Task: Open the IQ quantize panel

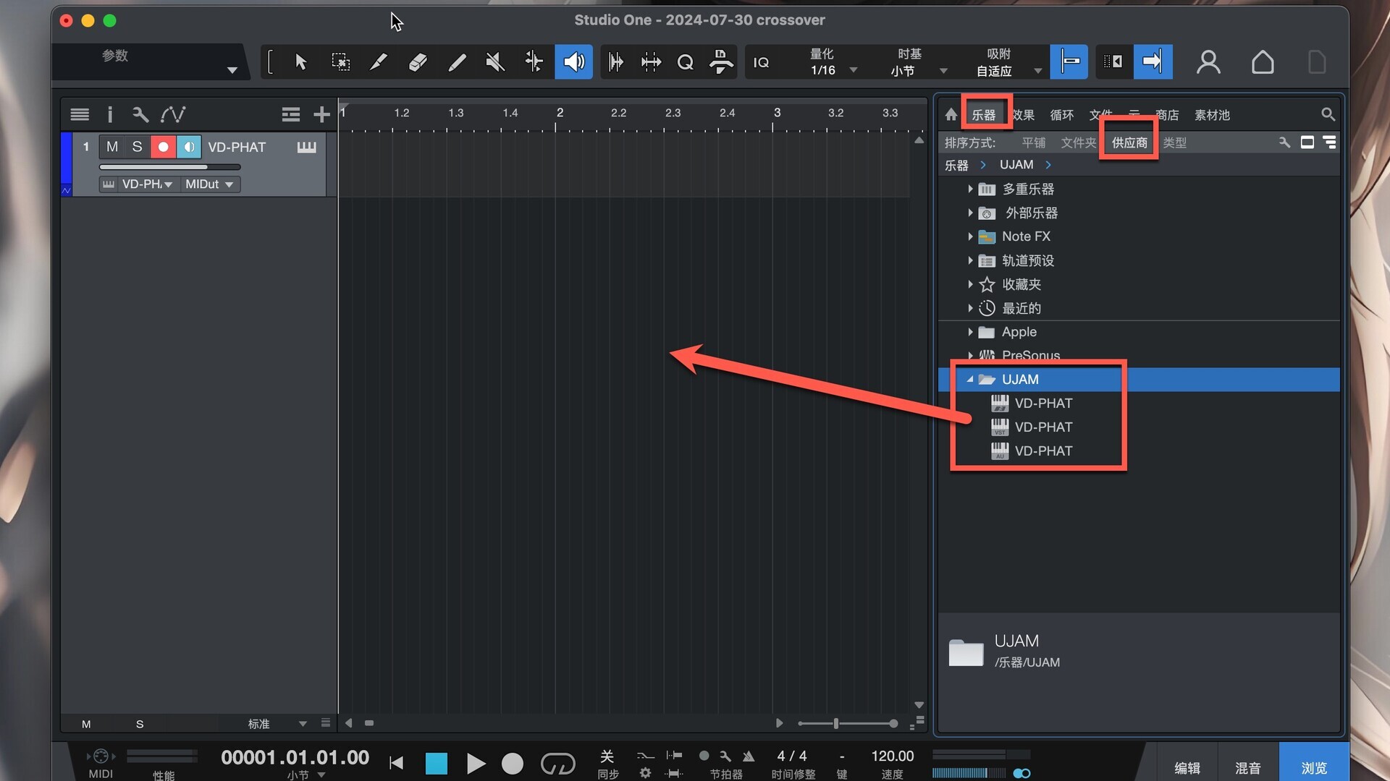Action: pyautogui.click(x=761, y=63)
